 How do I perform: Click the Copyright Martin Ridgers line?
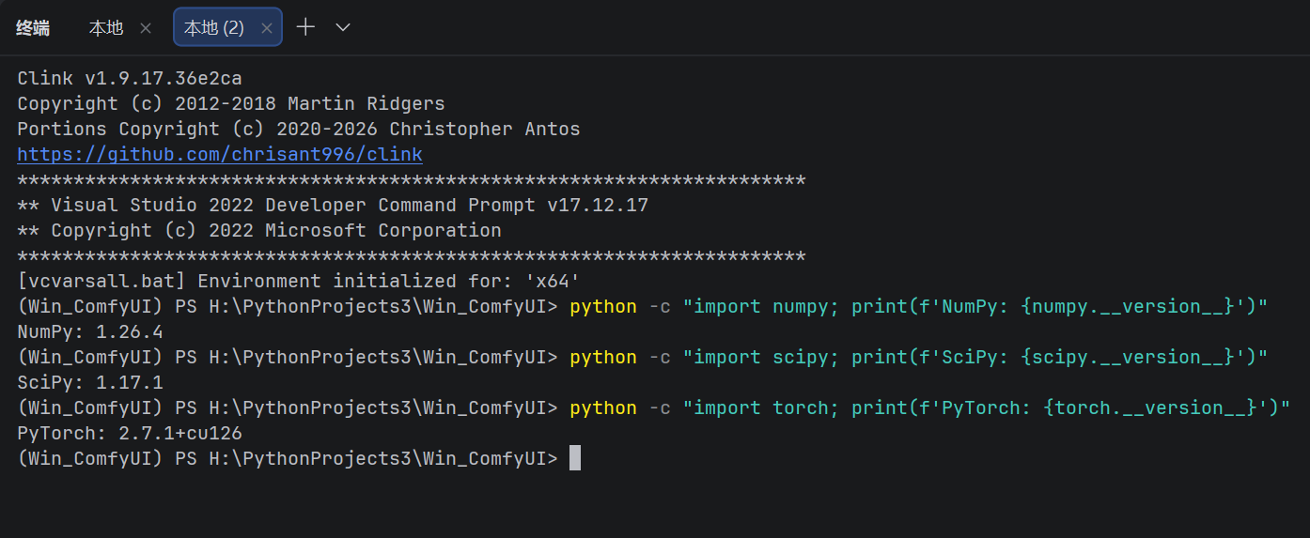231,104
